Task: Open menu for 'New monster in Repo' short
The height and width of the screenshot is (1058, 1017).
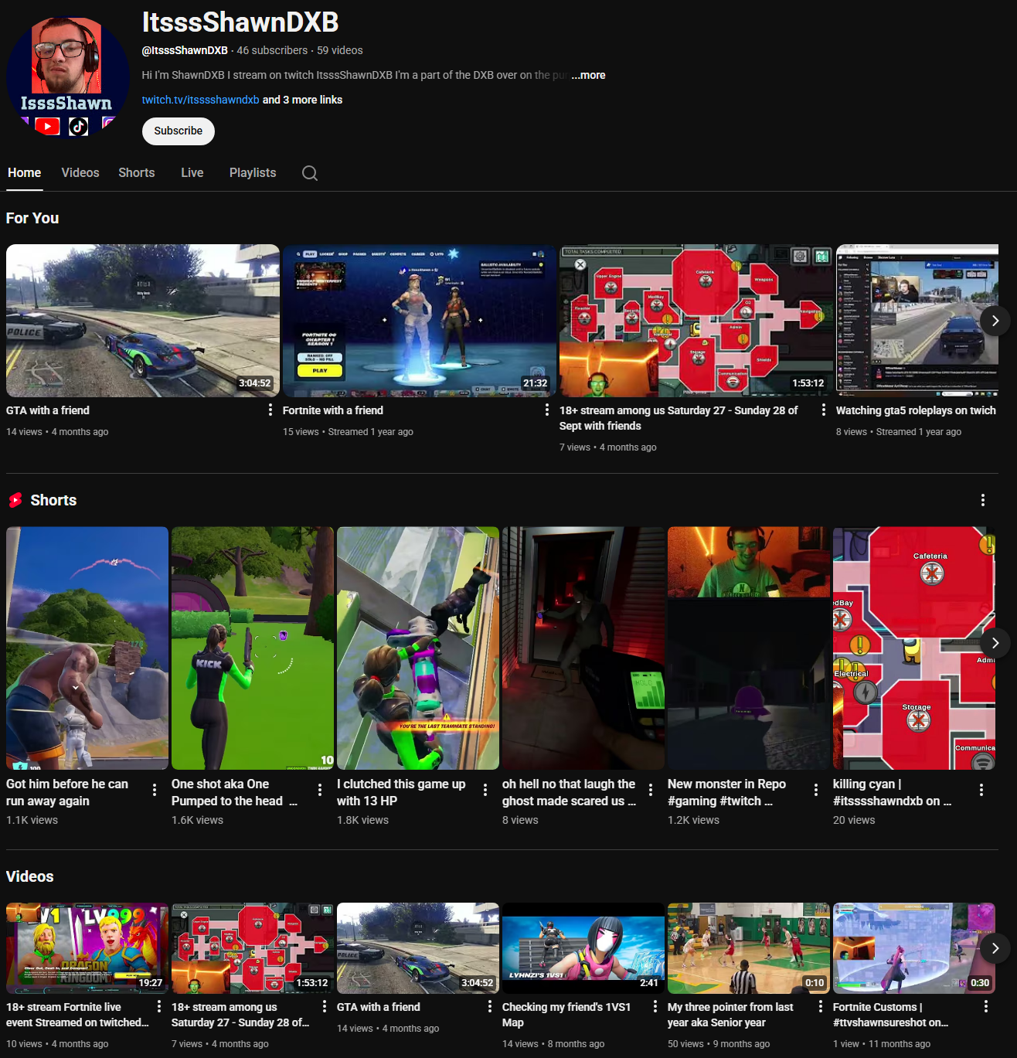Action: click(x=815, y=789)
